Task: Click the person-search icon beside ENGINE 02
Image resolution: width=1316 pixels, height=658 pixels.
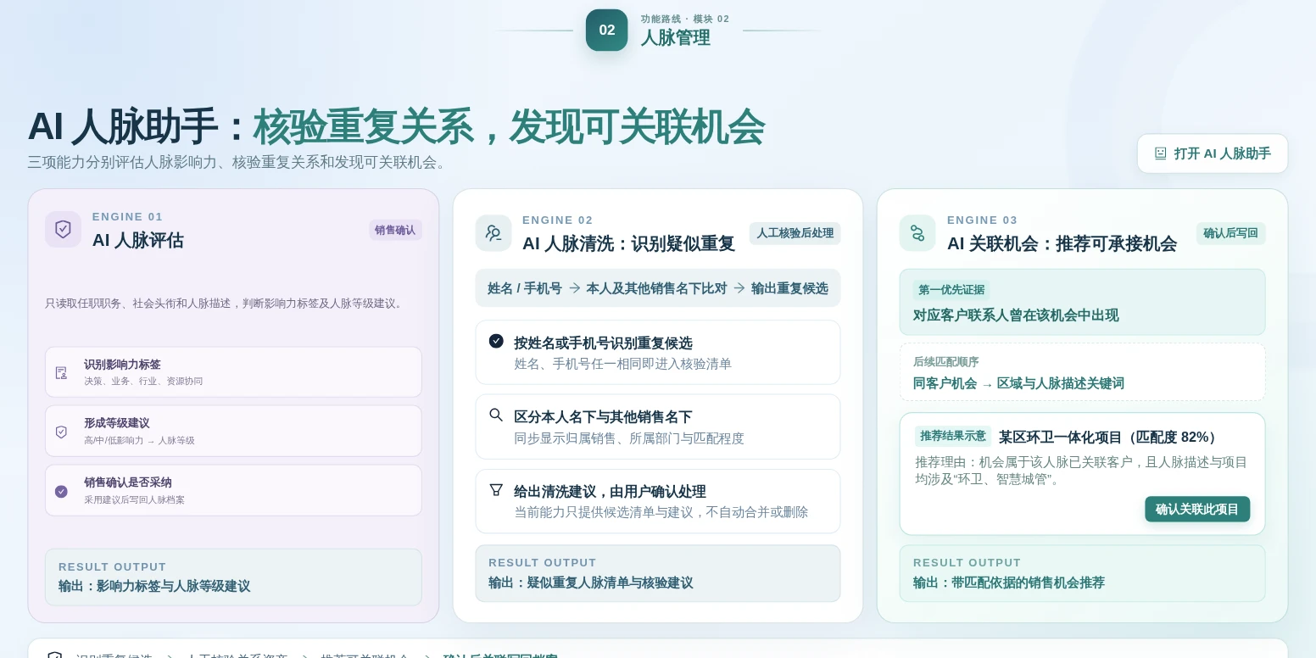Action: 493,232
